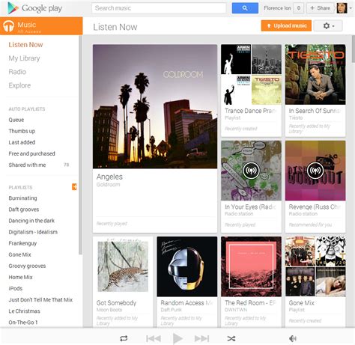Click the Florence Ion account name
The height and width of the screenshot is (345, 355).
coord(277,8)
